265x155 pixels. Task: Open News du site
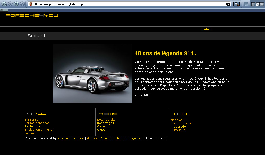tap(106, 120)
